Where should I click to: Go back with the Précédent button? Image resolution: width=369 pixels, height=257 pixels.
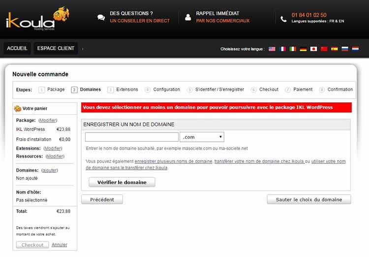coord(102,199)
